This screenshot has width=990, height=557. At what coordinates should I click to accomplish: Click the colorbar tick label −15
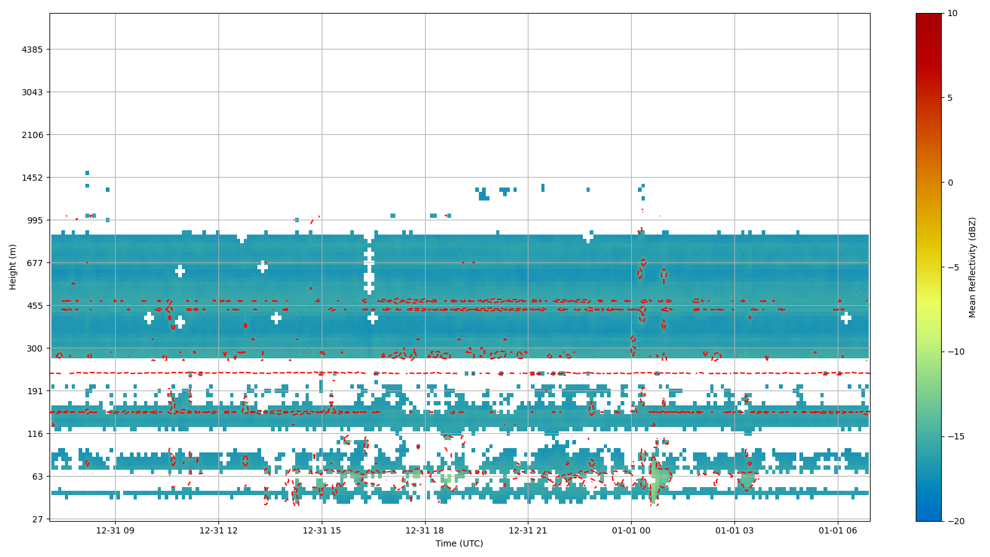pos(955,436)
